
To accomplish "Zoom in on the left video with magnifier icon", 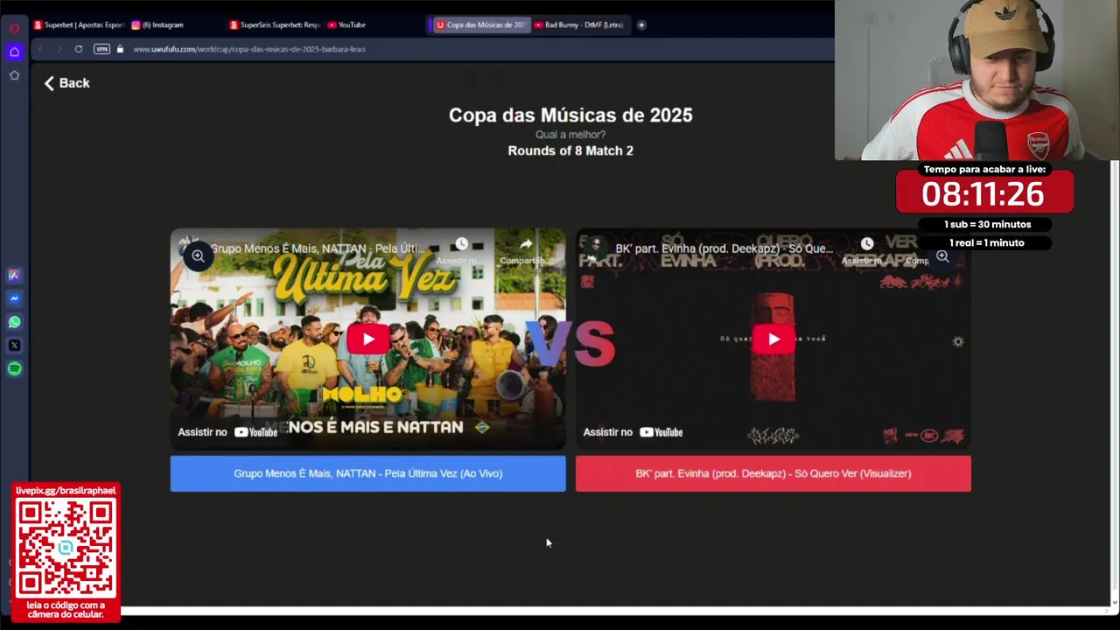I will 198,255.
